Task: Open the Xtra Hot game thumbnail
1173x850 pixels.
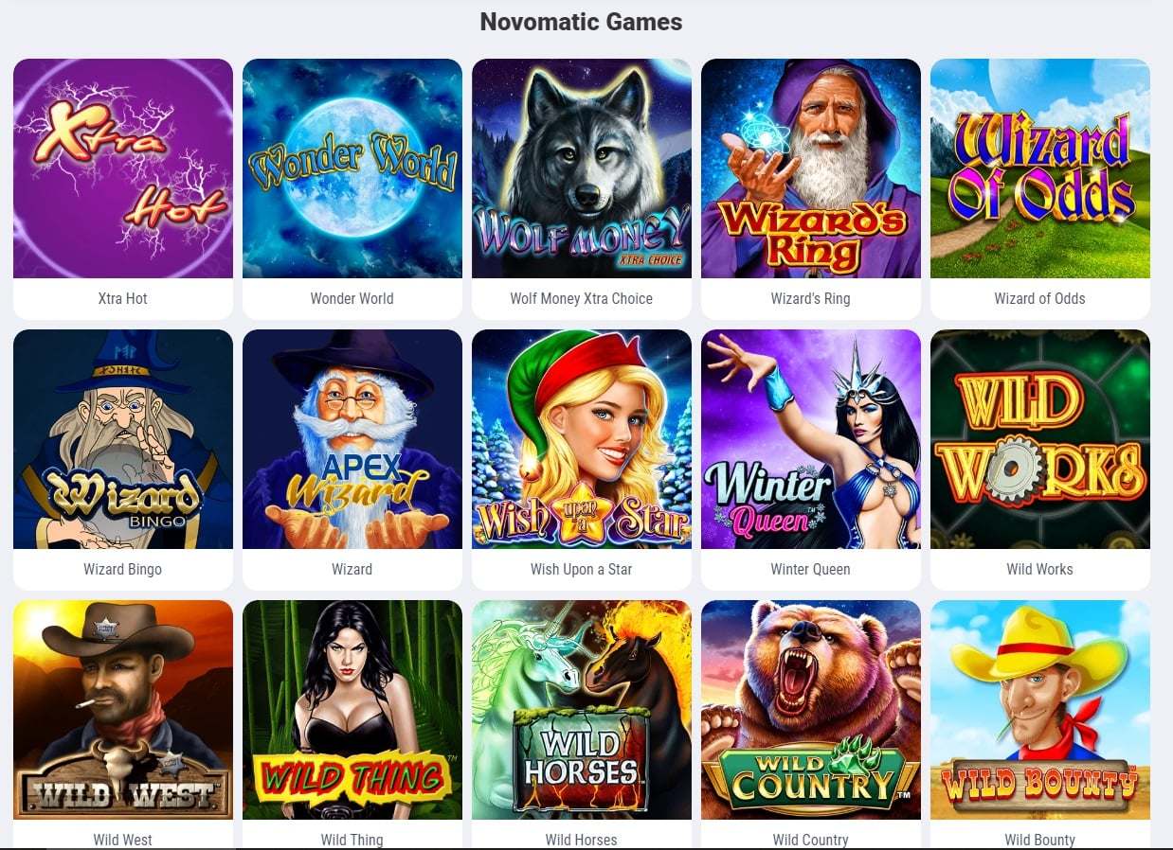Action: [x=123, y=168]
